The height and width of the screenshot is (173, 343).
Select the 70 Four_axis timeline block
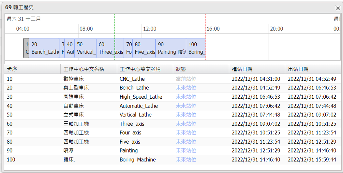(128, 48)
